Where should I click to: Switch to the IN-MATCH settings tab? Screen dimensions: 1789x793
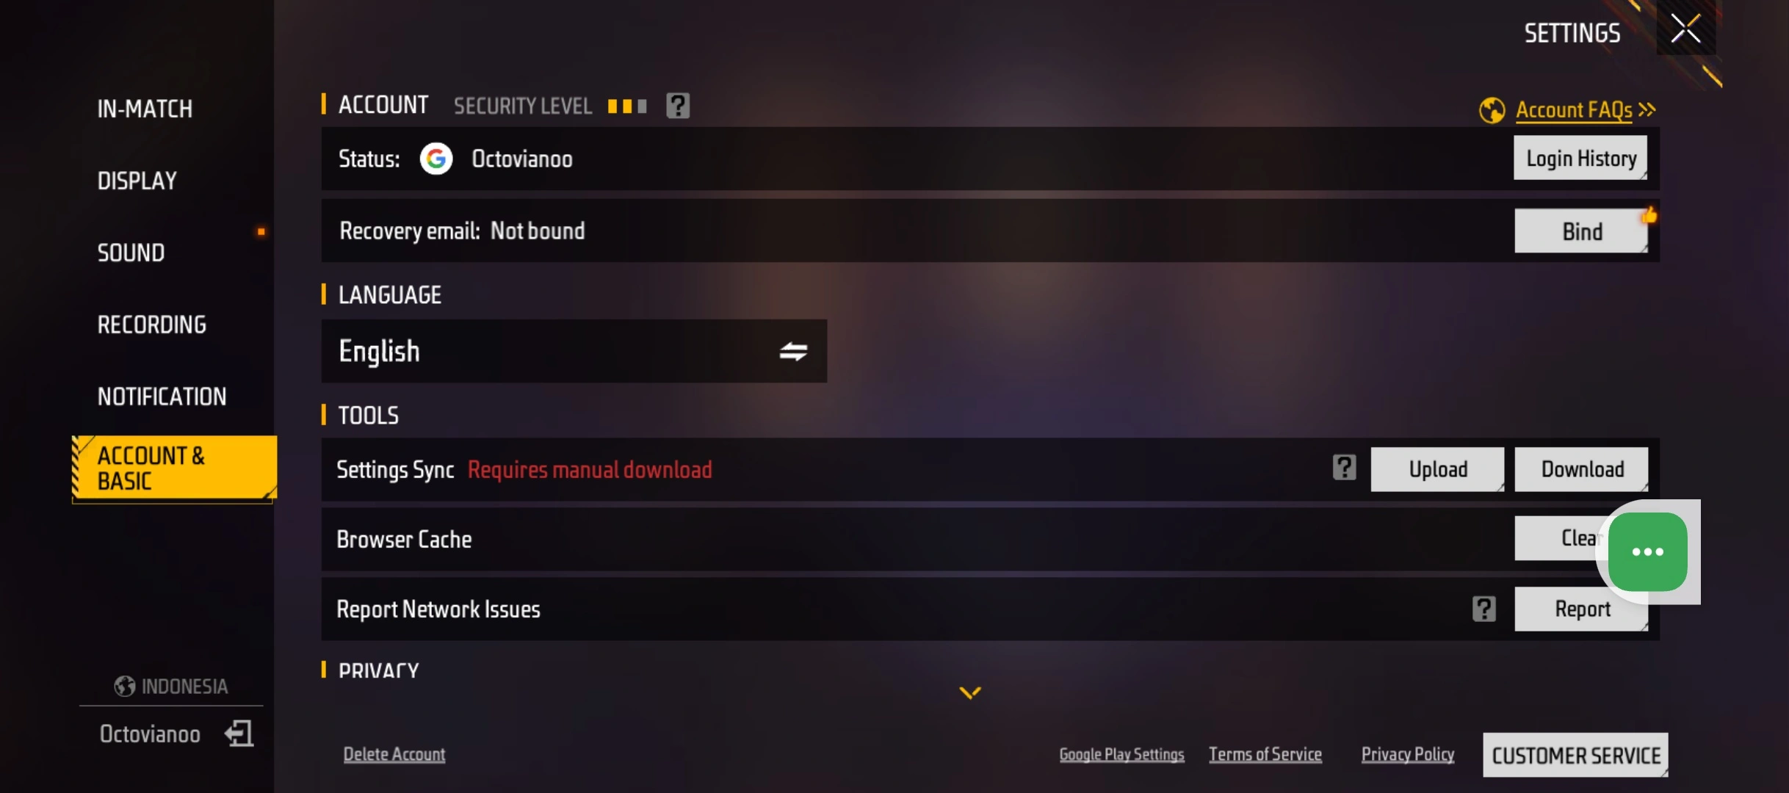click(145, 109)
